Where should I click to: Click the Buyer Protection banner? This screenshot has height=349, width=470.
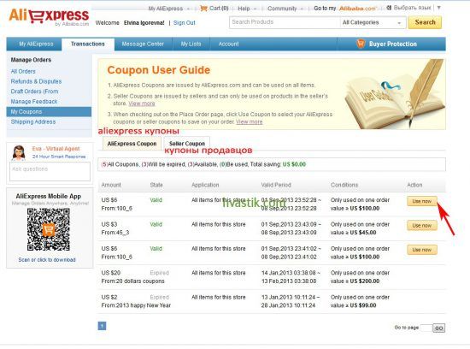391,44
